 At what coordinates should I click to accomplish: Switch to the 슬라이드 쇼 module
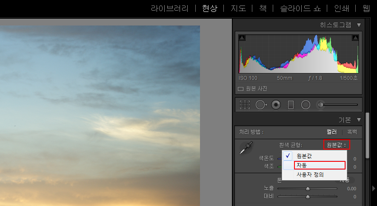[x=300, y=8]
